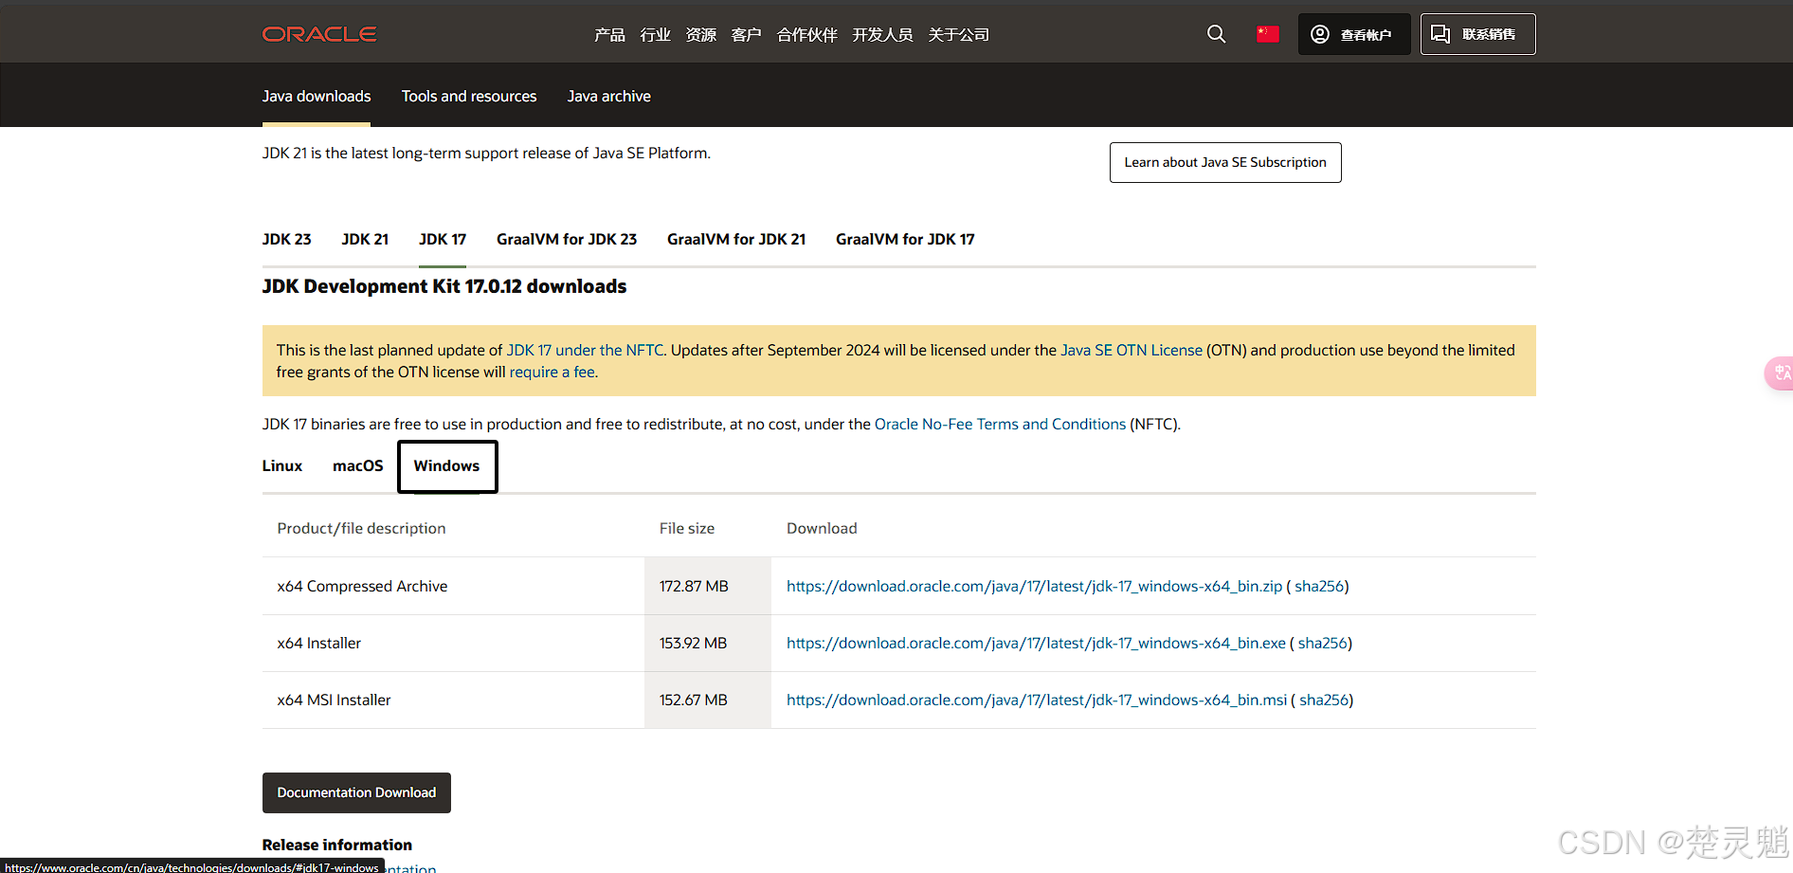Click the China flag country selector
1793x873 pixels.
click(1267, 34)
